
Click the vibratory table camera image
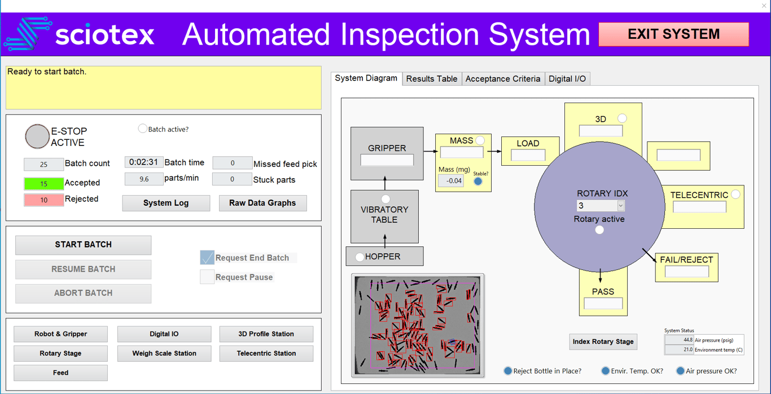coord(418,325)
